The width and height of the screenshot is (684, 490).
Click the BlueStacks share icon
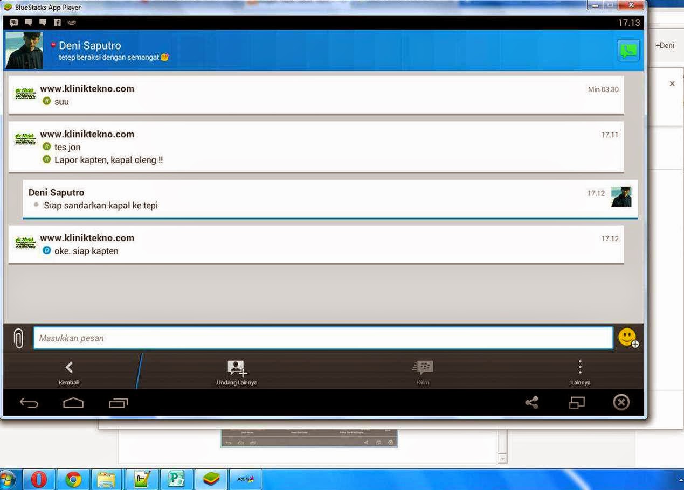(532, 402)
